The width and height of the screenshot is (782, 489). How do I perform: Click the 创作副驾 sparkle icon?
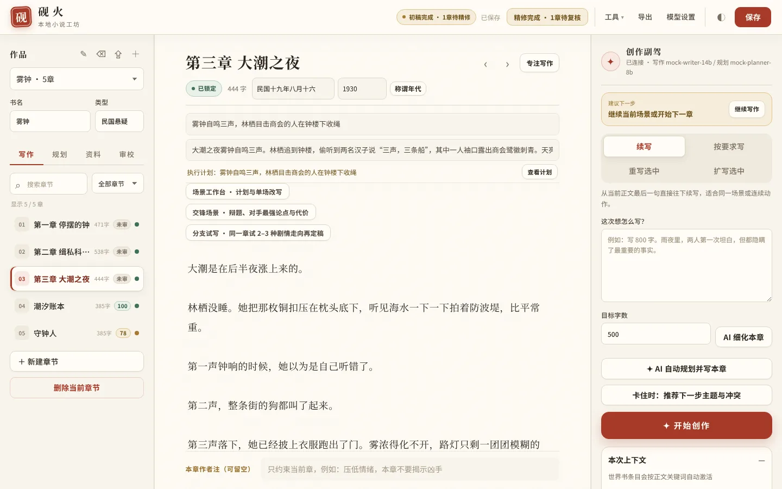pos(610,61)
